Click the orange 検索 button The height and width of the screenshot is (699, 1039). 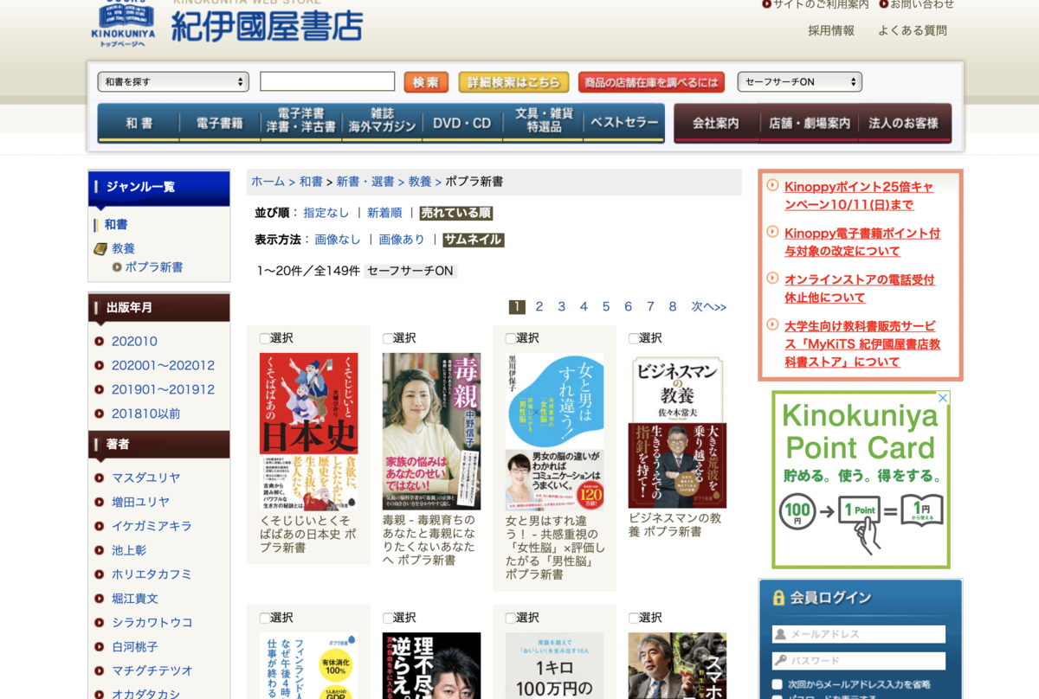point(426,82)
